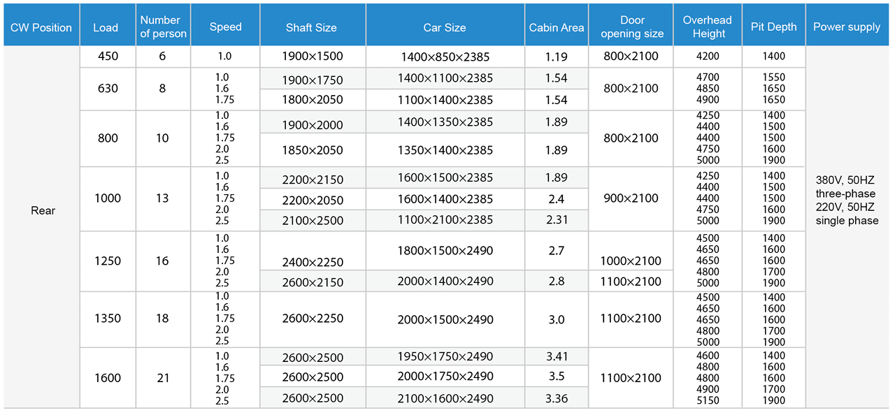Click the Car Size column header
895x415 pixels.
tap(444, 28)
